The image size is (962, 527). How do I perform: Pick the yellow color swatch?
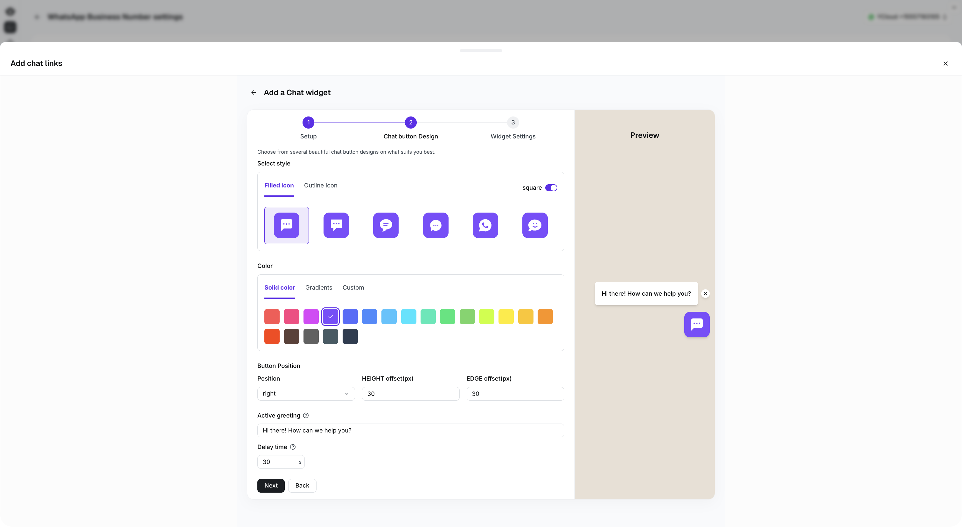(x=506, y=317)
